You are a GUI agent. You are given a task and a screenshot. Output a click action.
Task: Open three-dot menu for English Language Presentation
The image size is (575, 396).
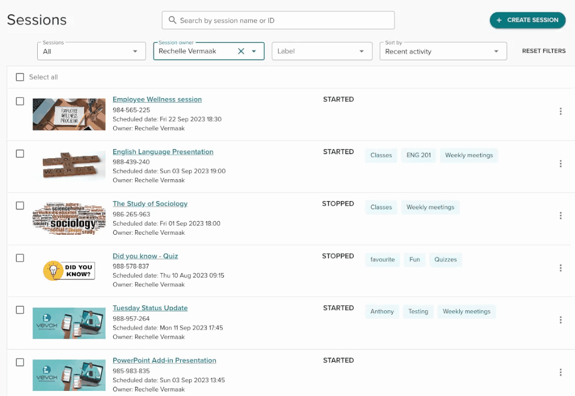click(x=560, y=164)
